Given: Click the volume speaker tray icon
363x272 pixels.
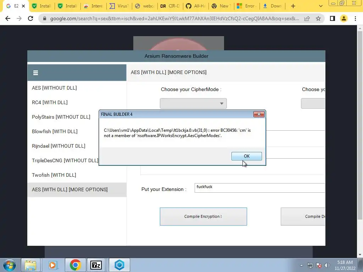Looking at the screenshot, I should coord(327,265).
